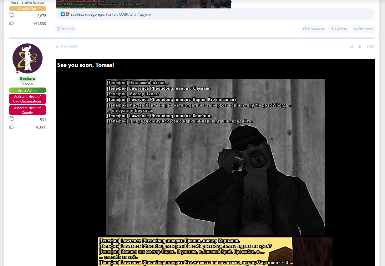Click the reaction emoji icons in the likes bar

(65, 14)
